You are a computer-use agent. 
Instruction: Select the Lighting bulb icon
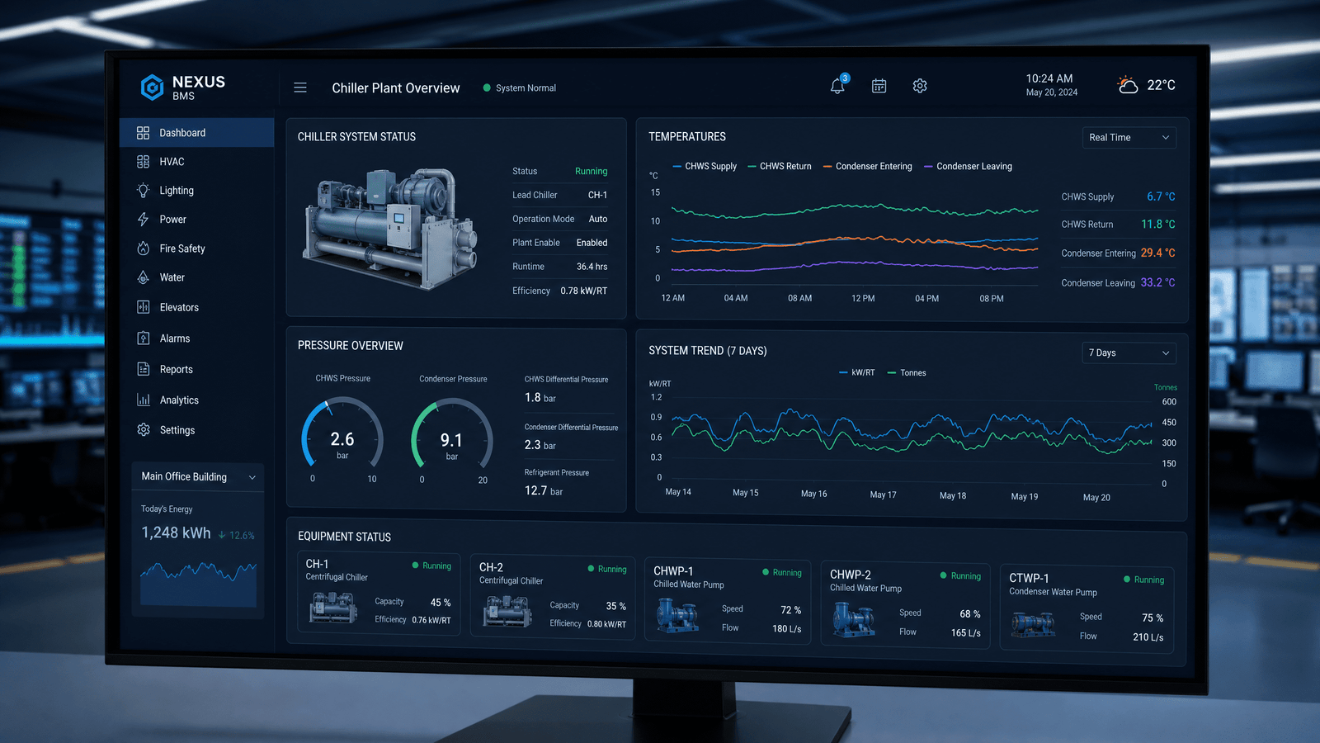click(x=144, y=191)
